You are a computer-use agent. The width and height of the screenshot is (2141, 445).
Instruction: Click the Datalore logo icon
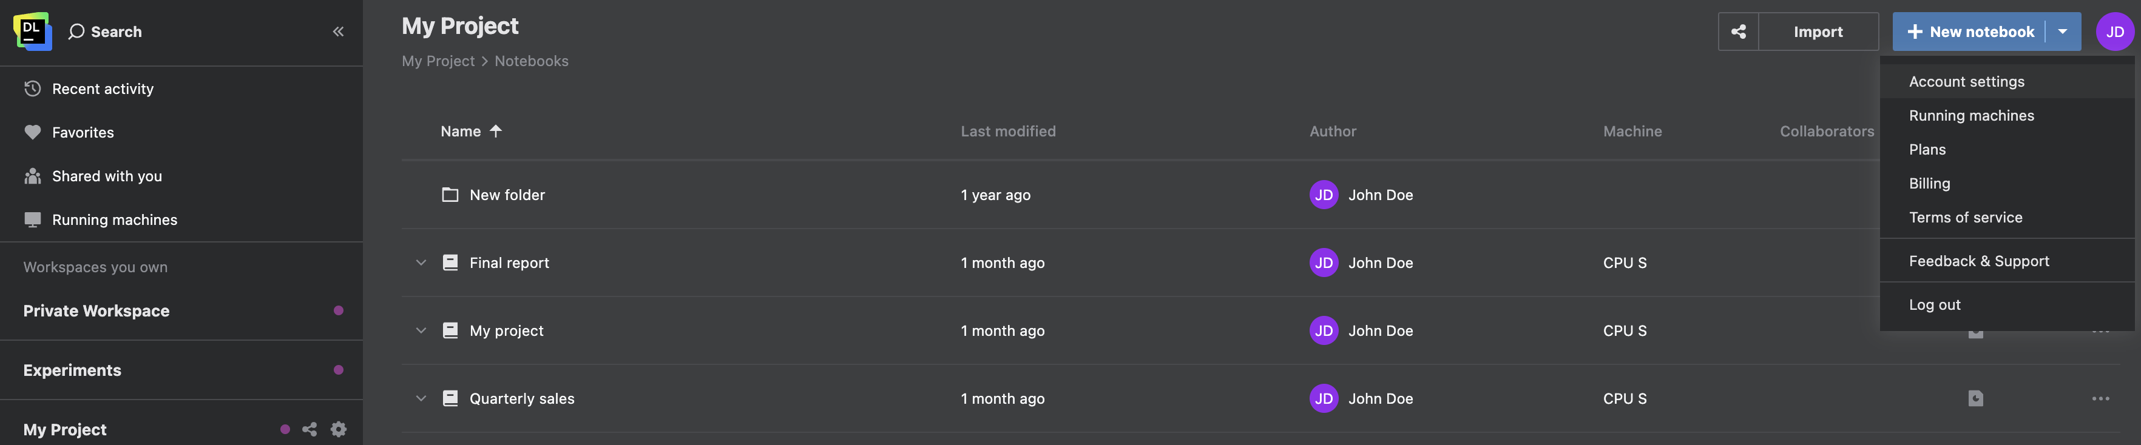[32, 32]
